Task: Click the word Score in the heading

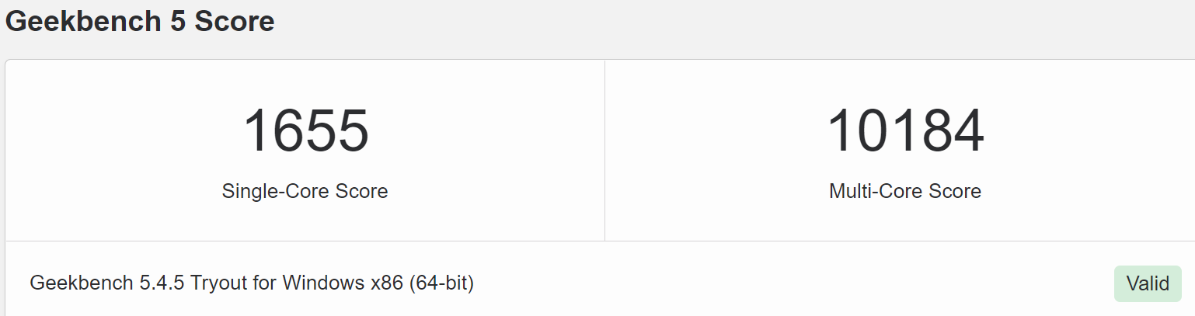Action: point(235,21)
